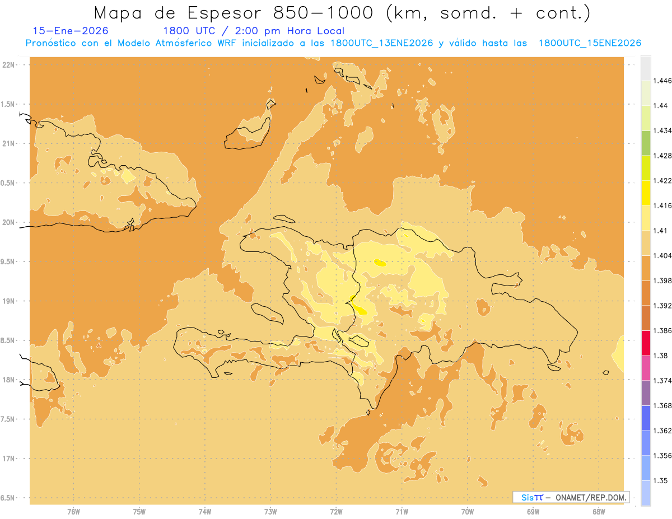Click the colorbar value 1.392
The height and width of the screenshot is (519, 672).
[x=664, y=306]
